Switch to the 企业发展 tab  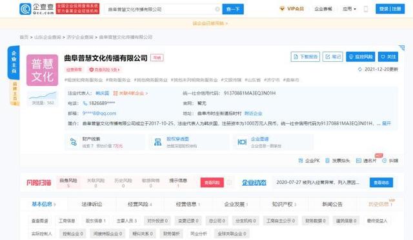(236, 204)
